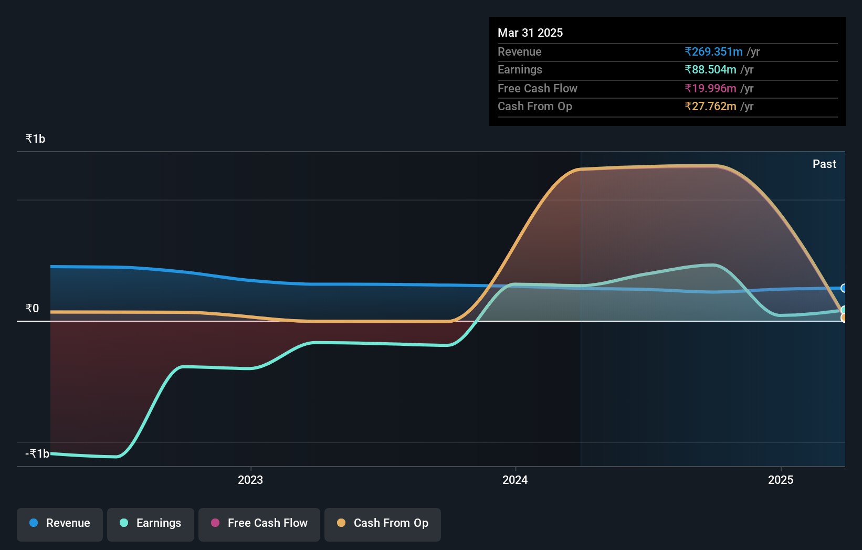862x550 pixels.
Task: Click the 2023 x-axis label
Action: point(250,480)
